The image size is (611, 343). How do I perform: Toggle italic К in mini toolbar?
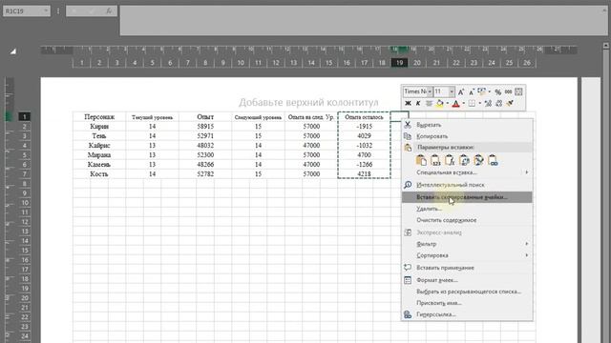pos(418,104)
